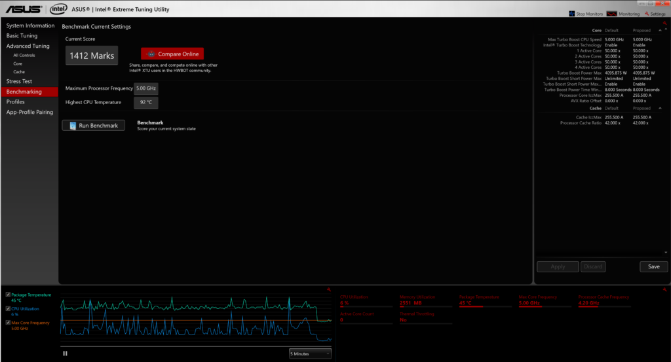This screenshot has width=671, height=362.
Task: Open Settings via the top wrench icon
Action: (647, 14)
